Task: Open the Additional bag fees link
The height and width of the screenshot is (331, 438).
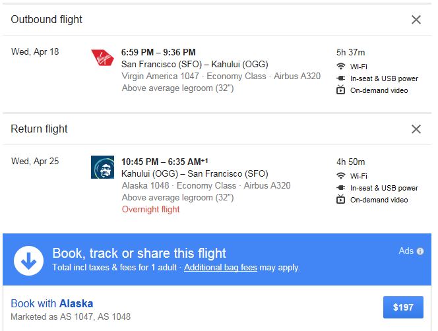Action: click(x=220, y=268)
